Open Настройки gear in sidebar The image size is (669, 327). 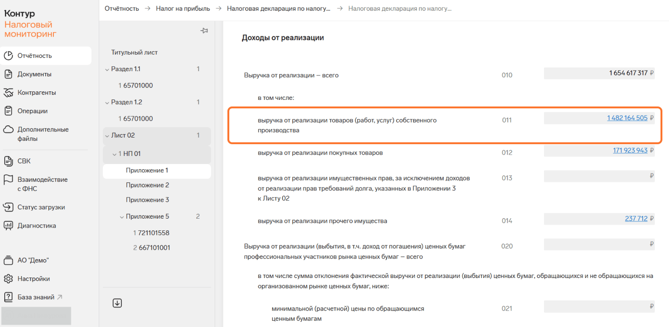[x=8, y=278]
